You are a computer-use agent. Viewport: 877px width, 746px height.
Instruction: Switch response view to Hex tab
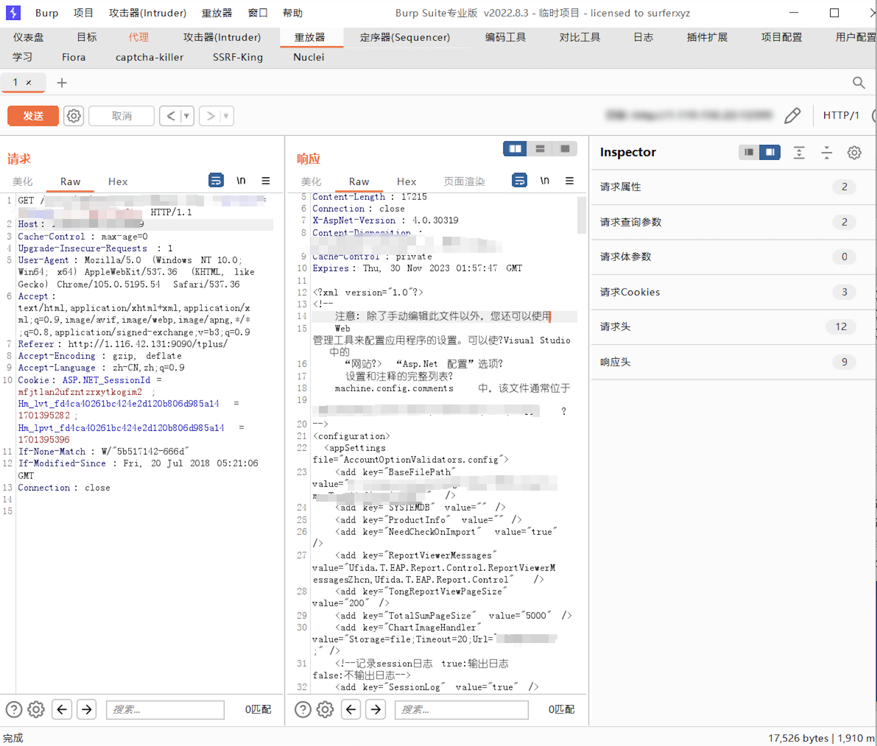tap(406, 182)
